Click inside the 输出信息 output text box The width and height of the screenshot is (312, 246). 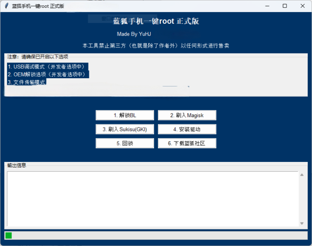(152, 198)
